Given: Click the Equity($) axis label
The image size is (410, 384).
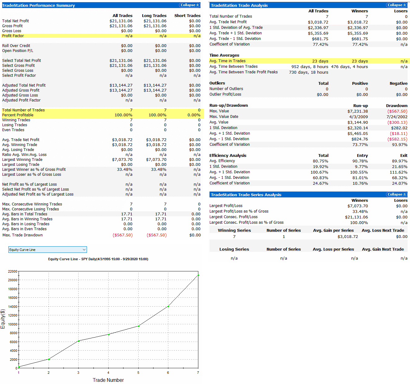Looking at the screenshot, I should click(3, 319).
